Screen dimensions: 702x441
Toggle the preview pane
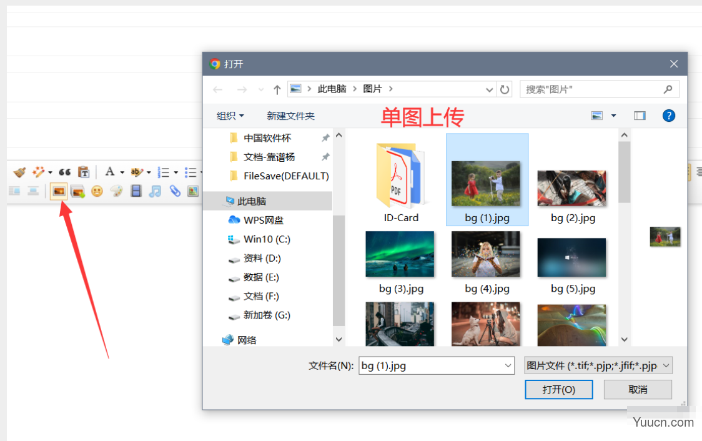click(x=640, y=116)
